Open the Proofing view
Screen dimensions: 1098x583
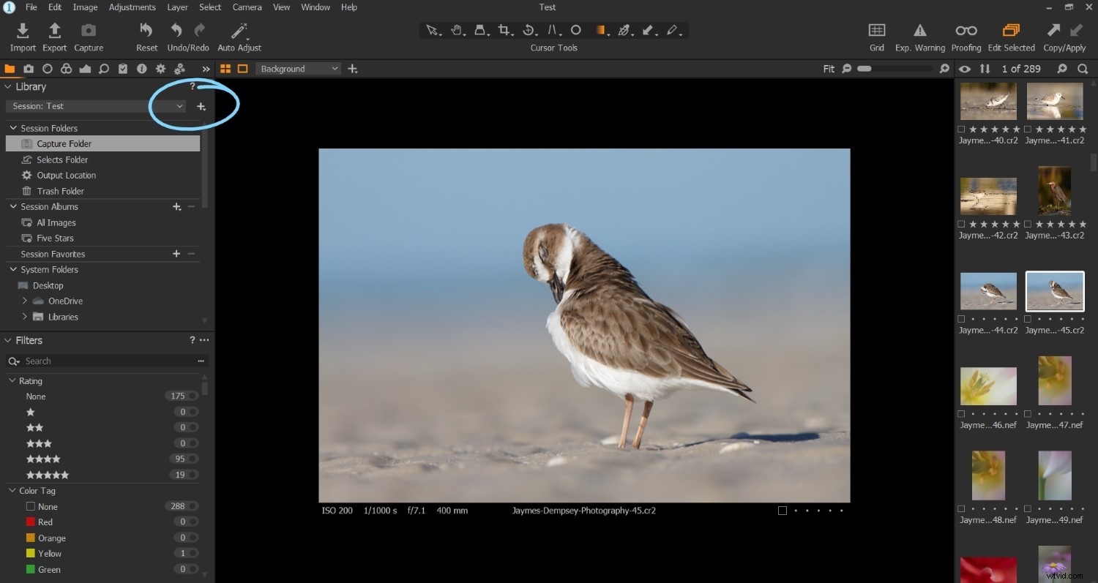point(966,34)
